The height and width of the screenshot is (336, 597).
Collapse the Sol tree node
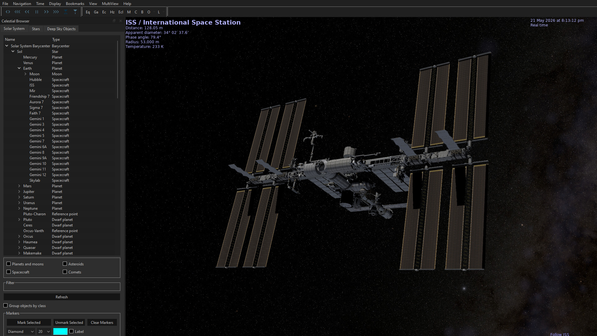coord(13,51)
